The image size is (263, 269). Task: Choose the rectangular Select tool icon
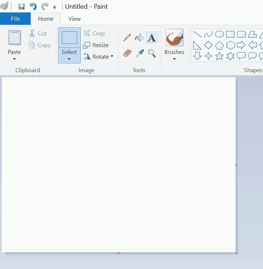tap(69, 38)
